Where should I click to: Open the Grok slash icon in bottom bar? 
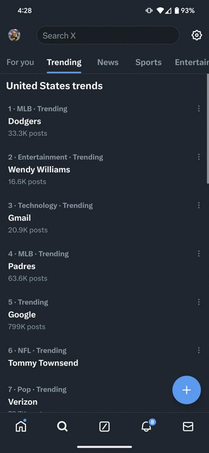(104, 426)
